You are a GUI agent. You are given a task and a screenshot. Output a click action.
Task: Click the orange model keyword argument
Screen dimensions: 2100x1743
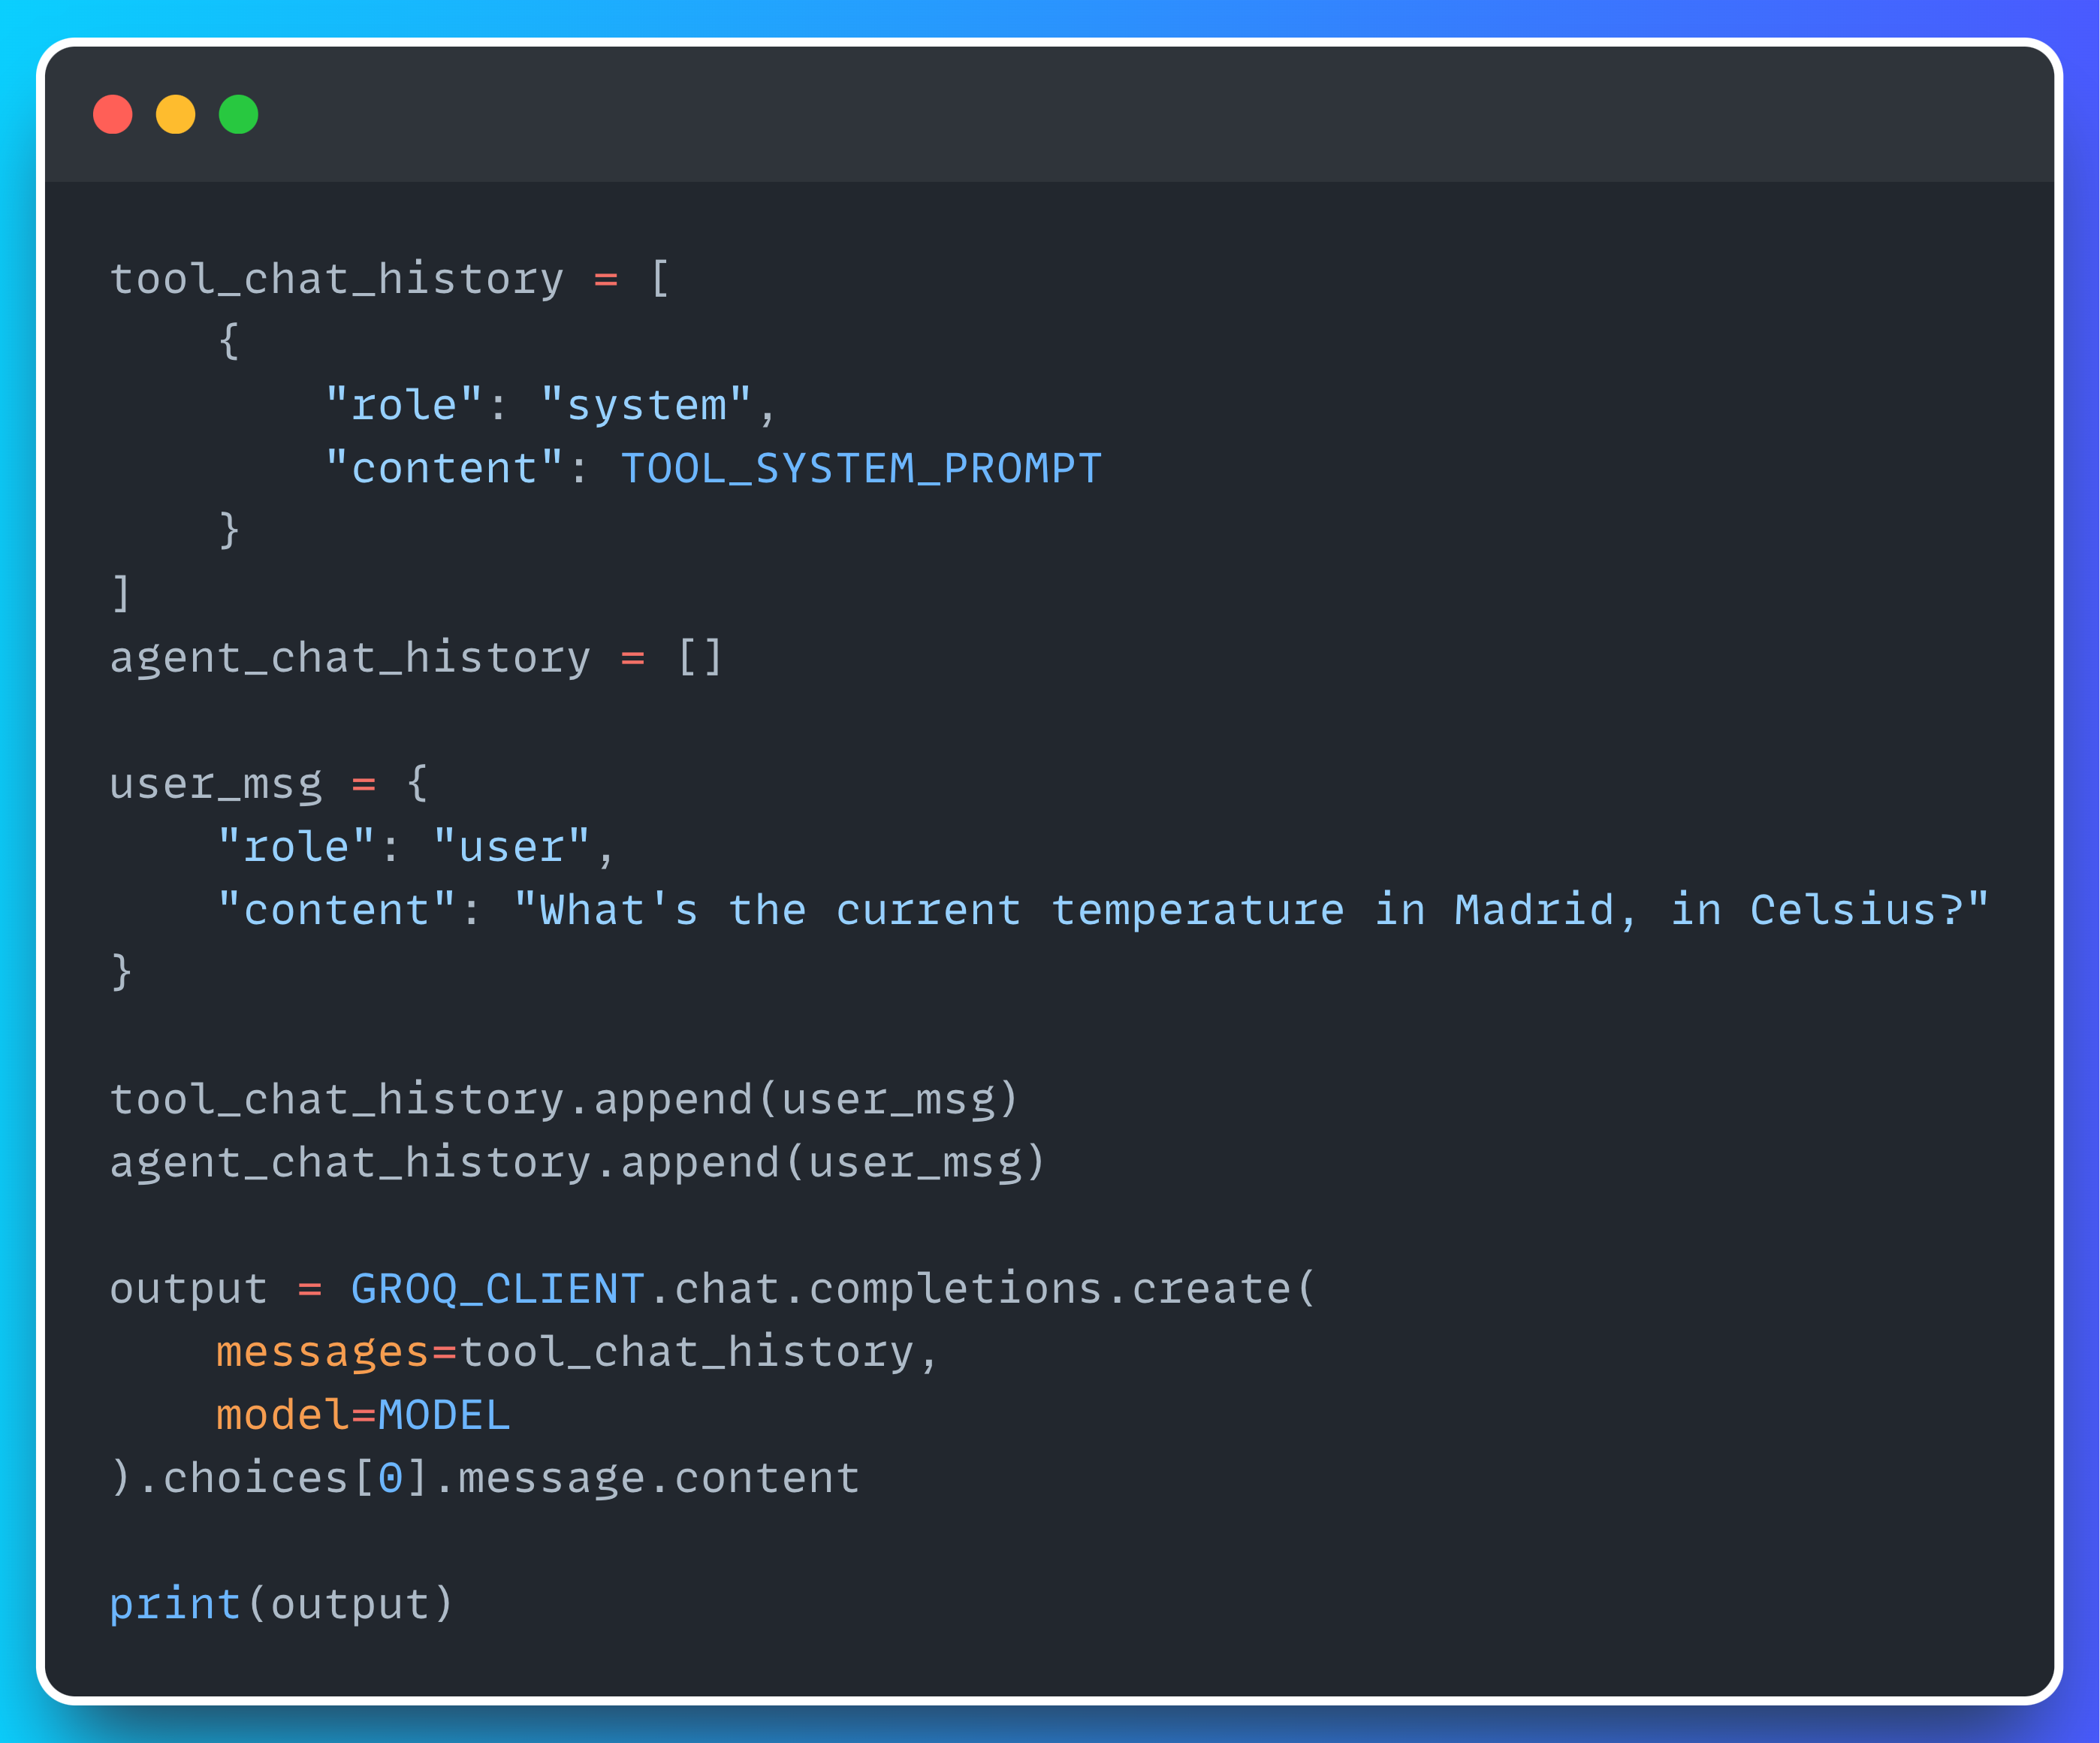[x=282, y=1415]
